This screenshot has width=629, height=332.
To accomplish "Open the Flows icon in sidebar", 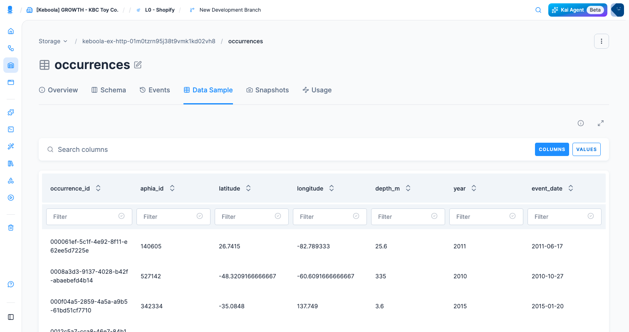I will pos(11,48).
